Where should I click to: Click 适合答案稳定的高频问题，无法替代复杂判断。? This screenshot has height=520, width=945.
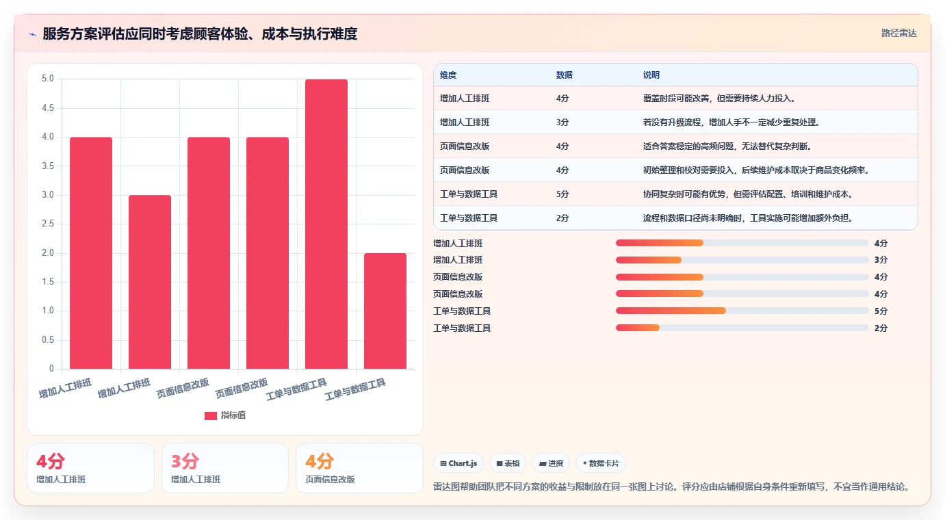[x=727, y=146]
